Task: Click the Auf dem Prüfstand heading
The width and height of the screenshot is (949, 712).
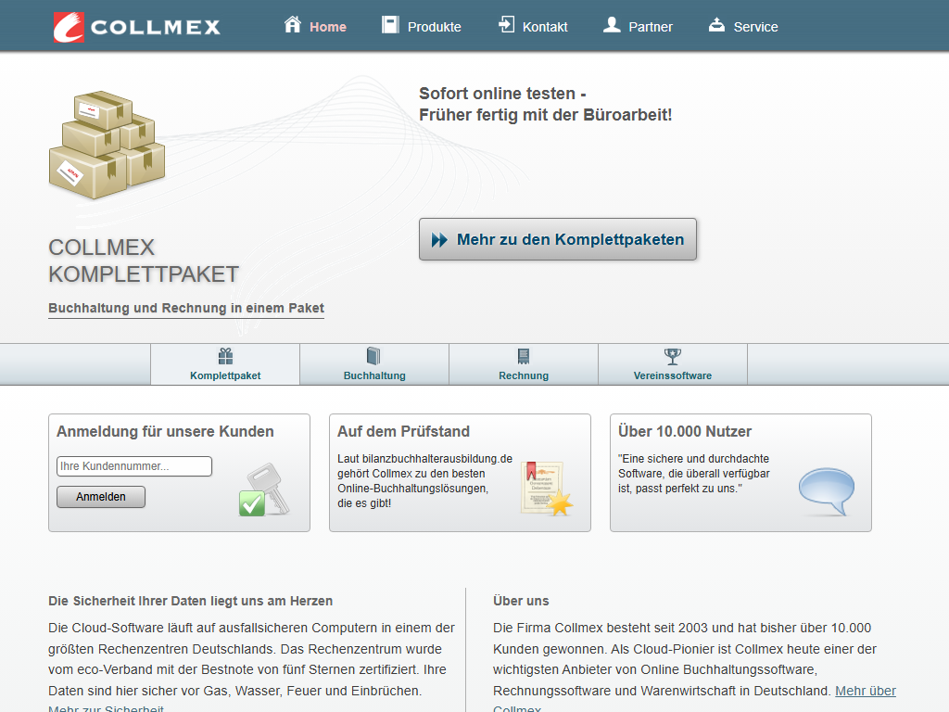Action: pyautogui.click(x=404, y=432)
